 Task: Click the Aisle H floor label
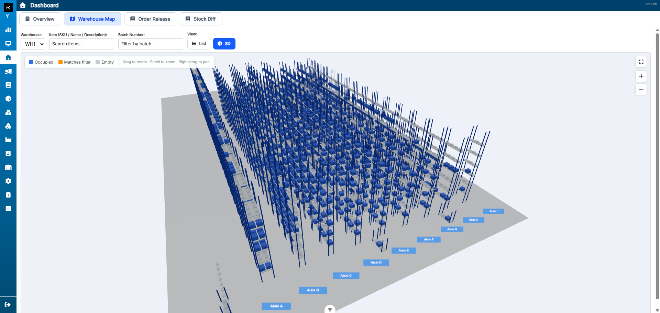coord(474,220)
